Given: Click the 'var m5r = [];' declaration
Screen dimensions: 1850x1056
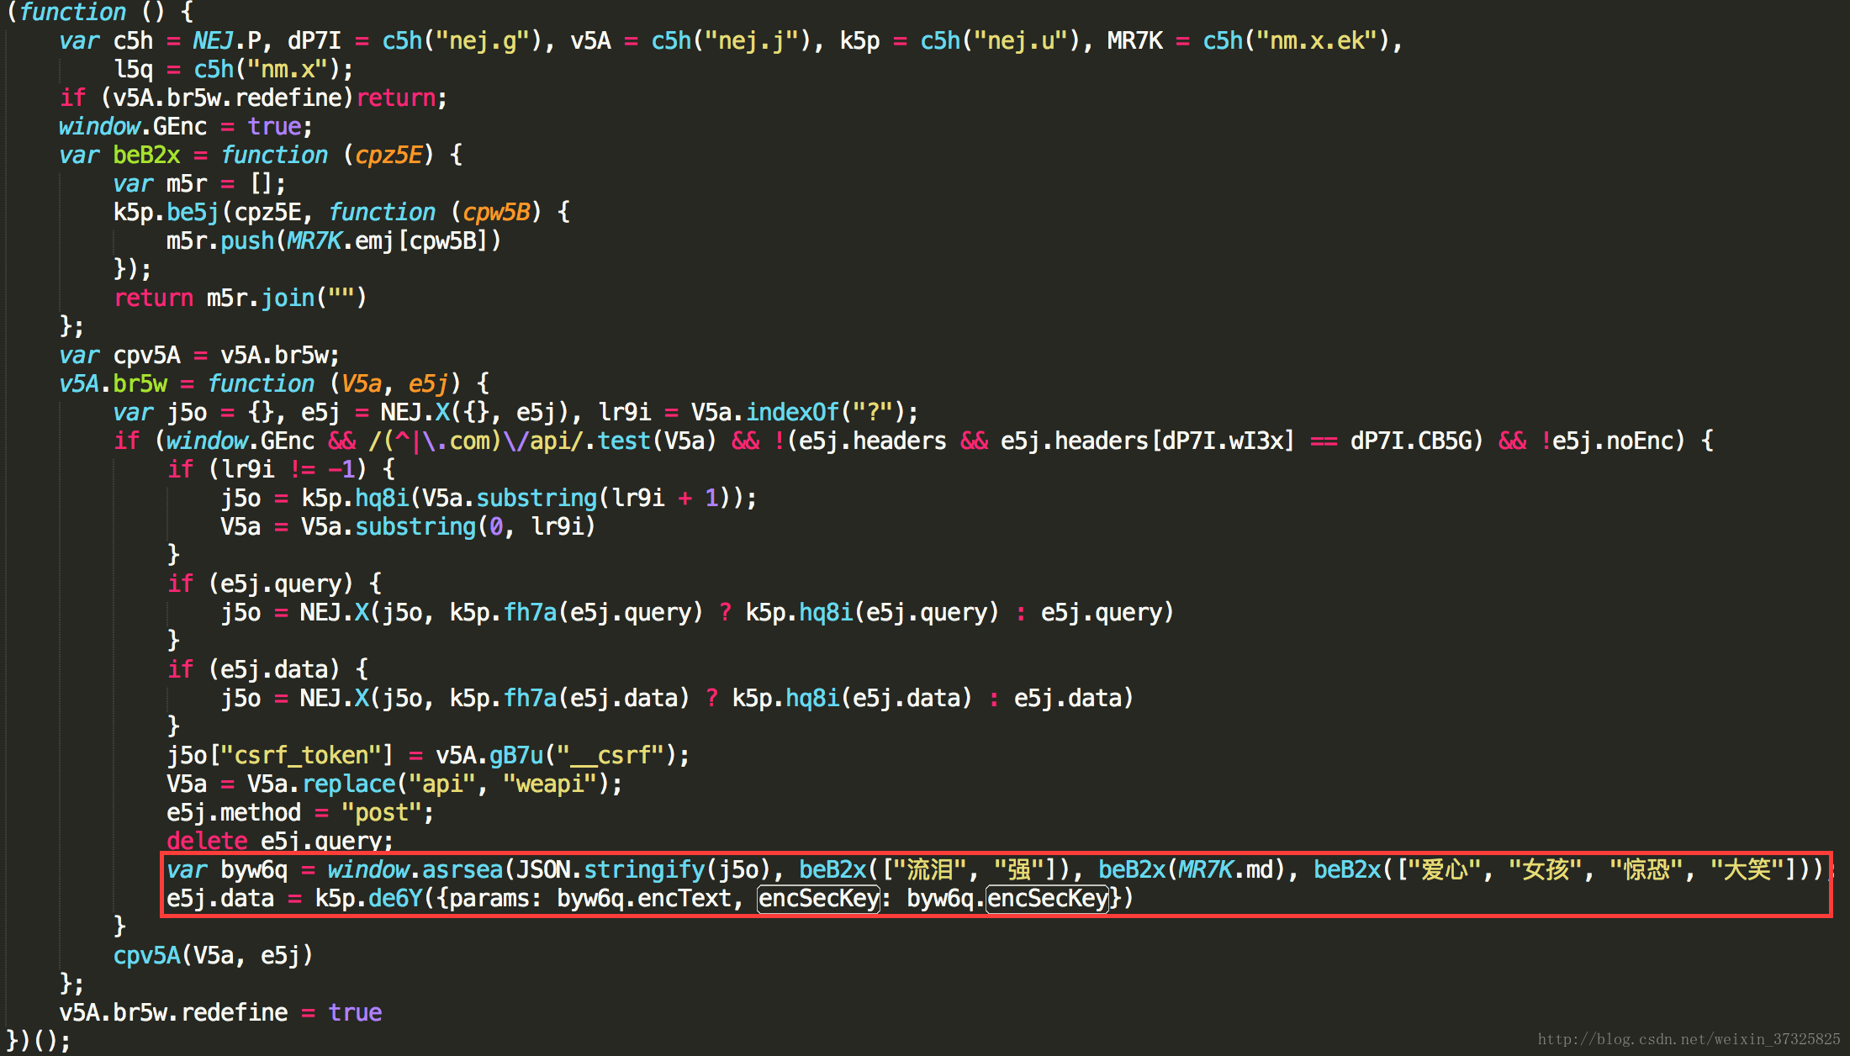Looking at the screenshot, I should coord(199,184).
